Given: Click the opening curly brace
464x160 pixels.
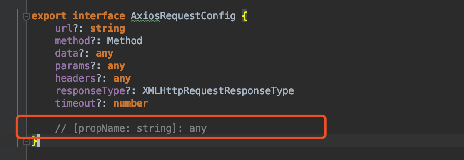Looking at the screenshot, I should tap(244, 16).
